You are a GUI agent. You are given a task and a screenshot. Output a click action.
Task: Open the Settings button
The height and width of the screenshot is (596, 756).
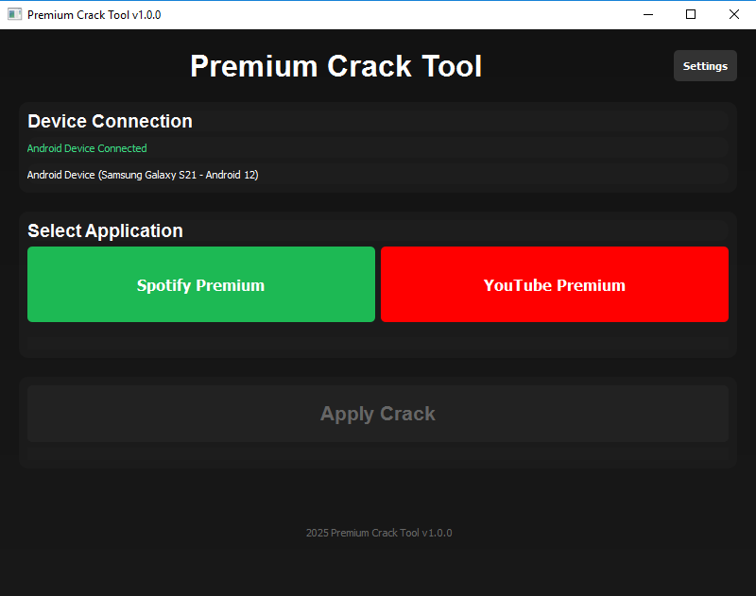(705, 66)
